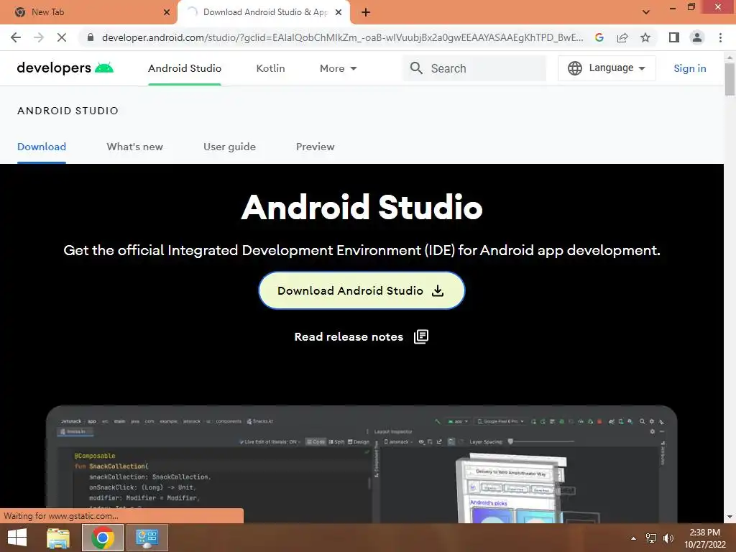Viewport: 736px width, 552px height.
Task: Show hidden system tray icons
Action: (634, 538)
